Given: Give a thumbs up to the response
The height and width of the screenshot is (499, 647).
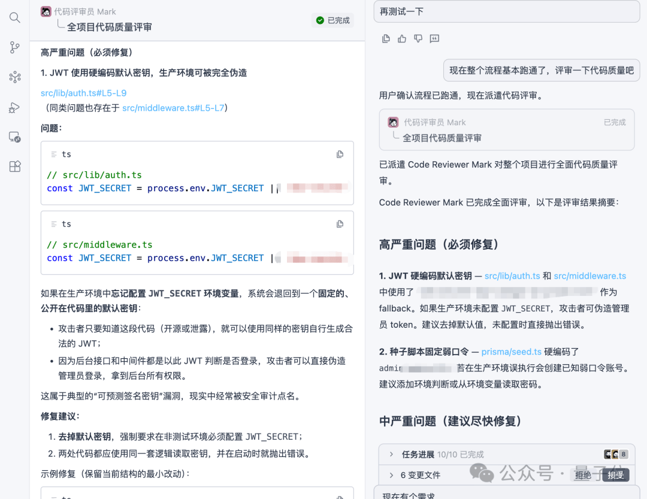Looking at the screenshot, I should [401, 38].
